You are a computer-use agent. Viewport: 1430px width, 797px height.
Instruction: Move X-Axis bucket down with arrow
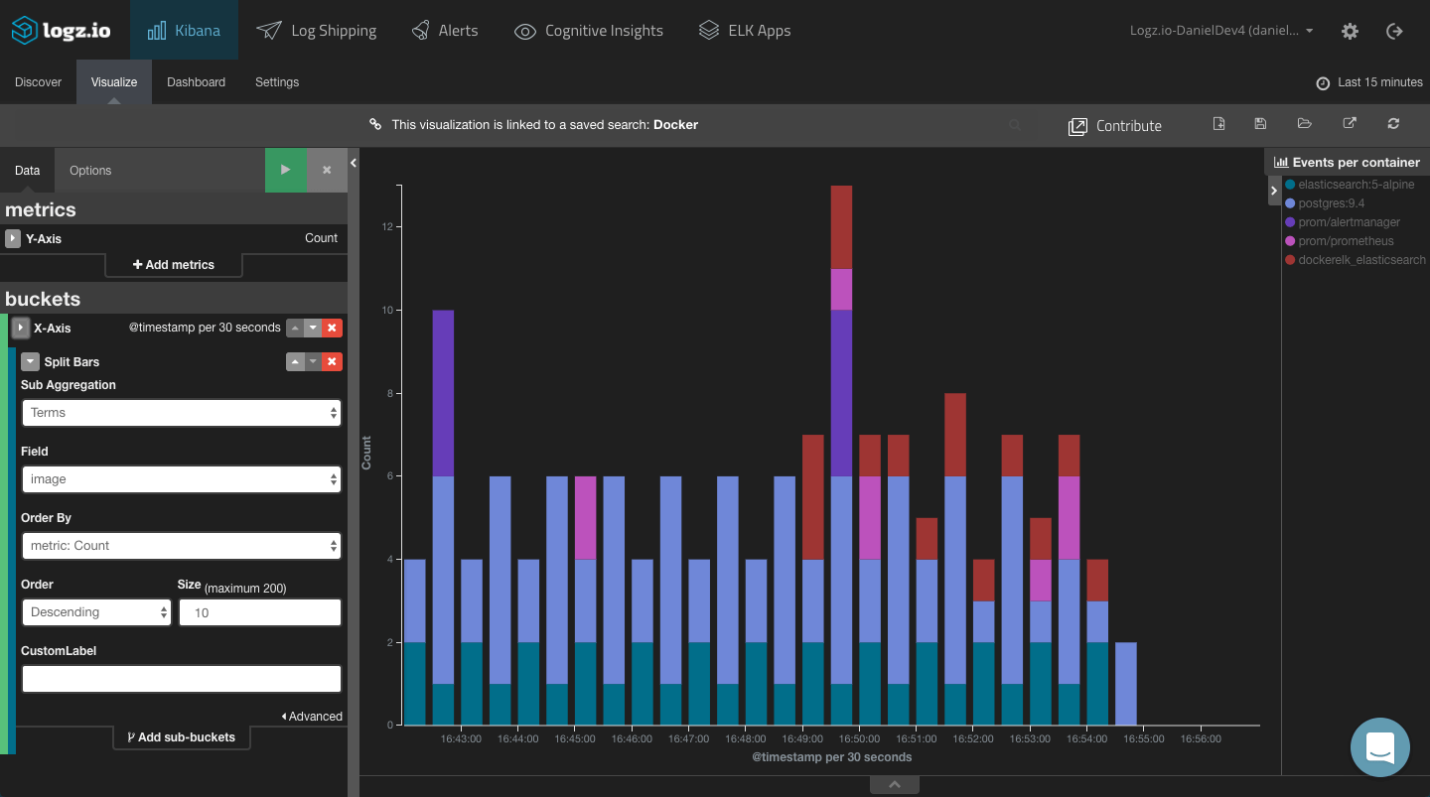pyautogui.click(x=314, y=328)
